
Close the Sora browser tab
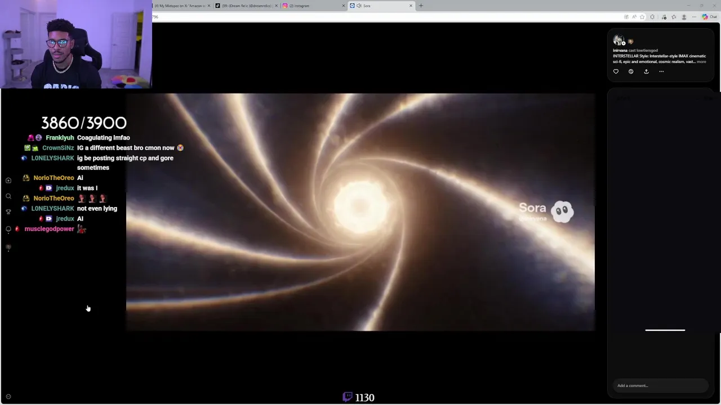point(411,6)
